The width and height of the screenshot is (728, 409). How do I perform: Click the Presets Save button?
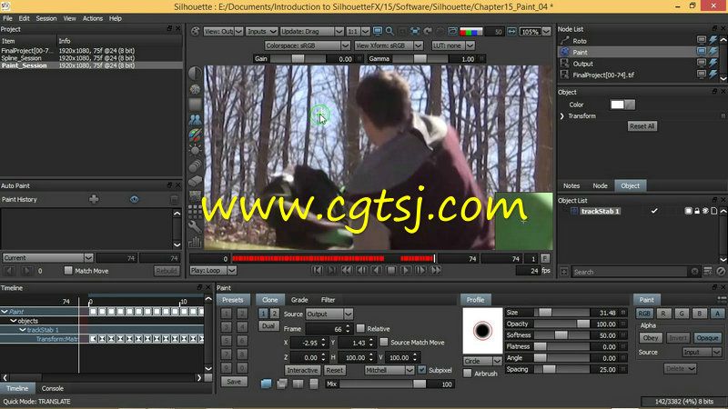234,382
